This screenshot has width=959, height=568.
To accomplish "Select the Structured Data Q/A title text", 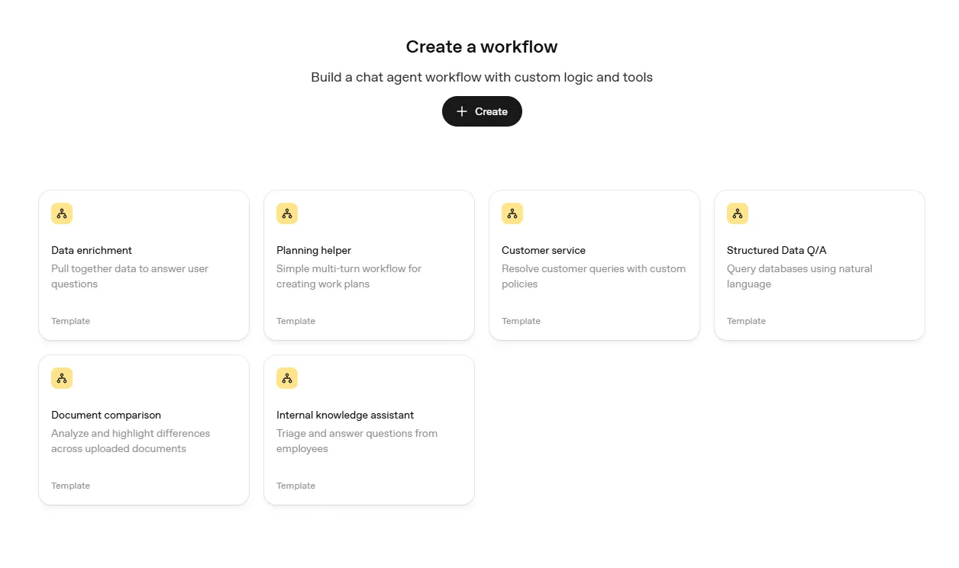I will pyautogui.click(x=777, y=250).
